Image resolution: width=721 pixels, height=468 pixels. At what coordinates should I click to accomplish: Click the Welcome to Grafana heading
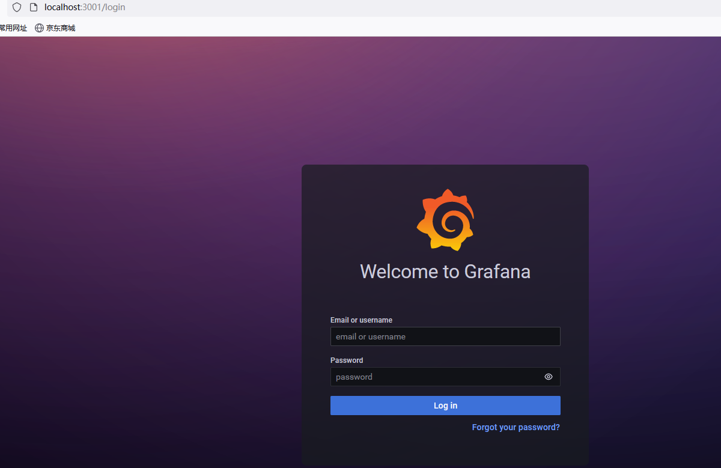tap(445, 272)
